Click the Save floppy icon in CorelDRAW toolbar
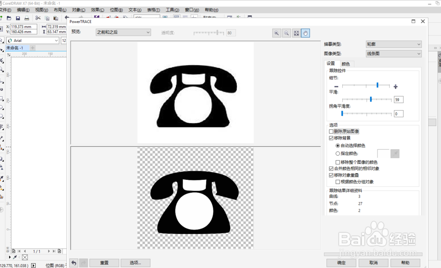 click(18, 18)
